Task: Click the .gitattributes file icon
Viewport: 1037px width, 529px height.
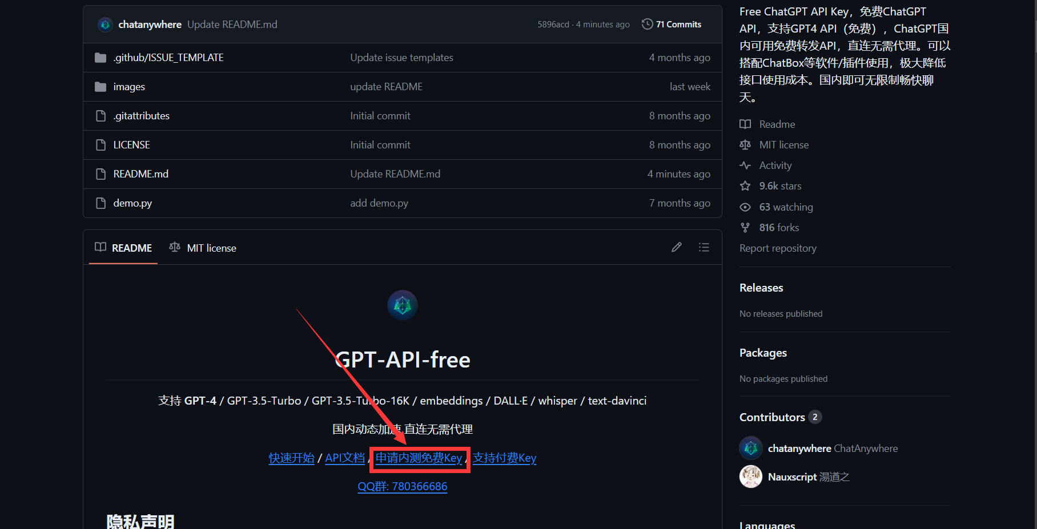Action: [x=101, y=116]
